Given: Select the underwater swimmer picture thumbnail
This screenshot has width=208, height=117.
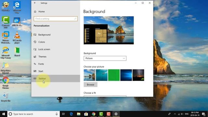Looking at the screenshot, I should coord(102,75).
